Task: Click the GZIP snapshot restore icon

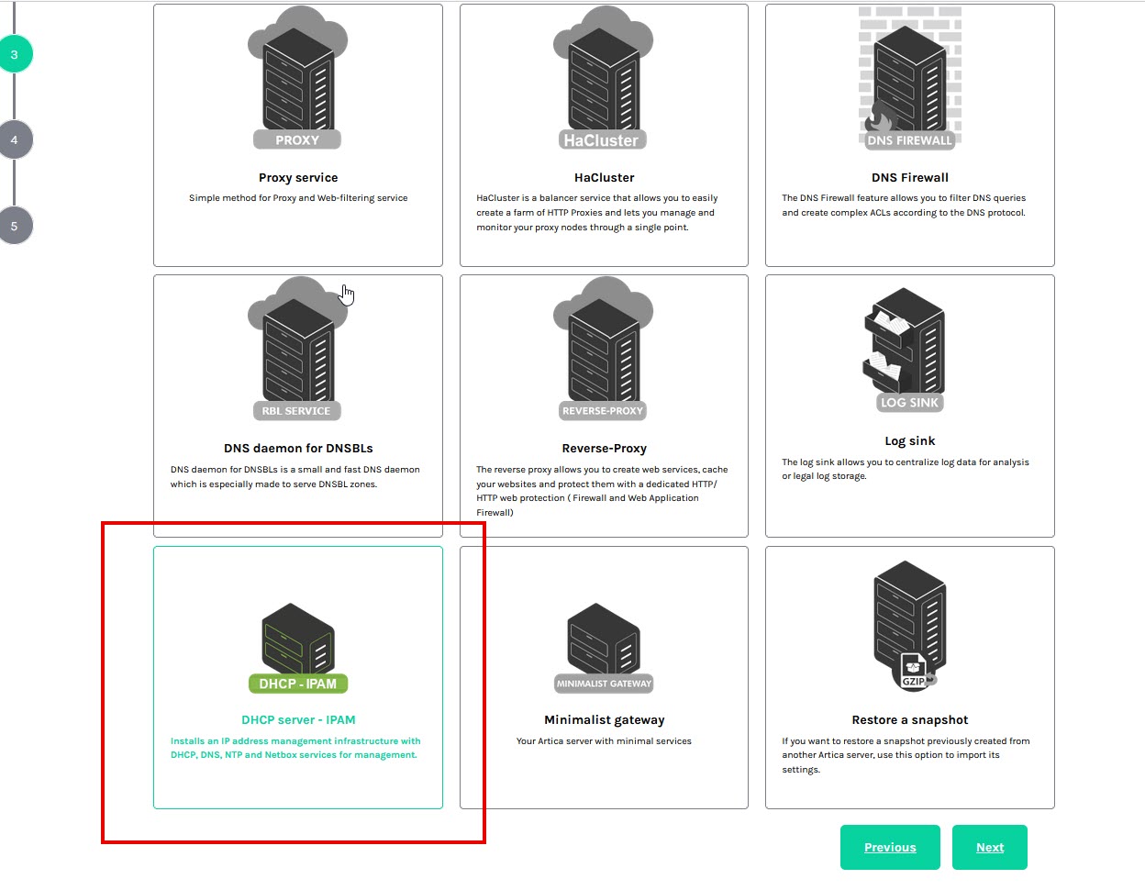Action: click(909, 630)
